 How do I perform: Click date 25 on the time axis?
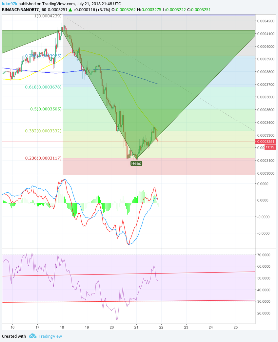236,327
